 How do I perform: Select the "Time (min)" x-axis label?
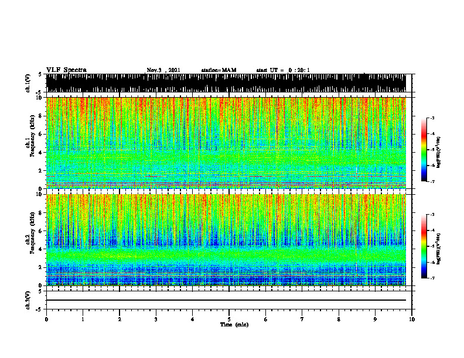click(234, 325)
